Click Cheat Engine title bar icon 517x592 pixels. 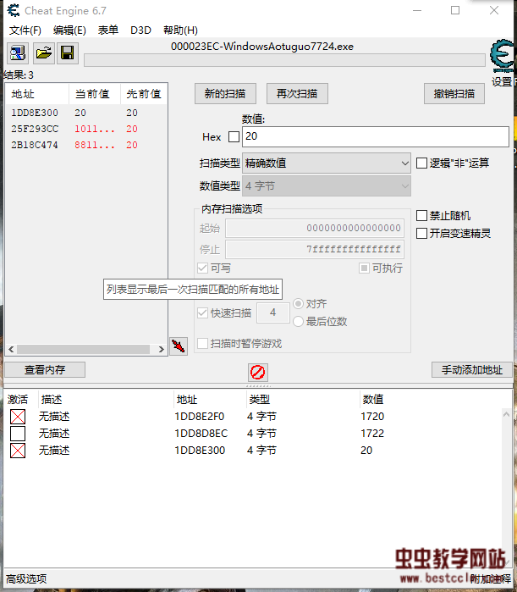pyautogui.click(x=14, y=10)
